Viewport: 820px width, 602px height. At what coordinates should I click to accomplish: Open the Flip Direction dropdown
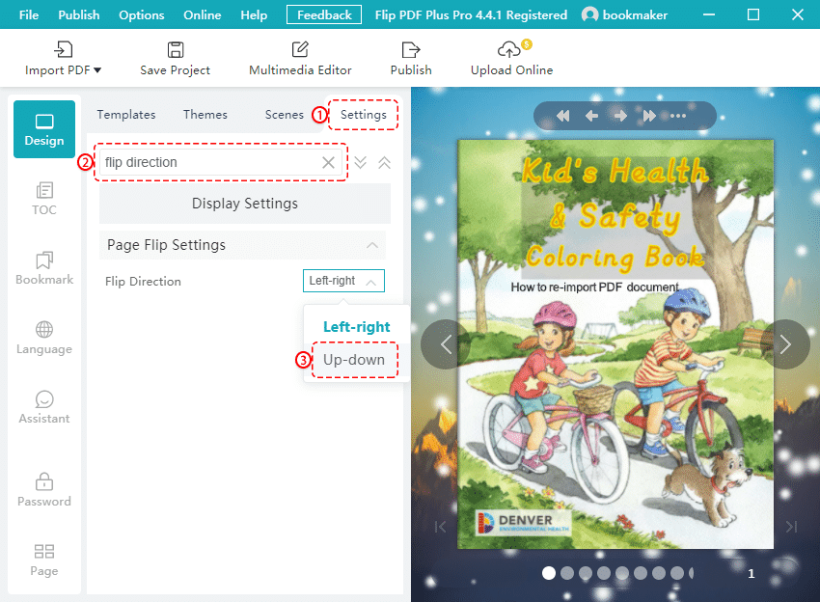(x=343, y=281)
